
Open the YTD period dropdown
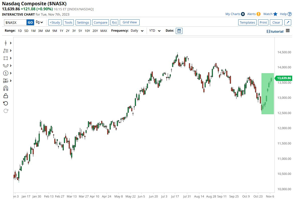click(155, 31)
